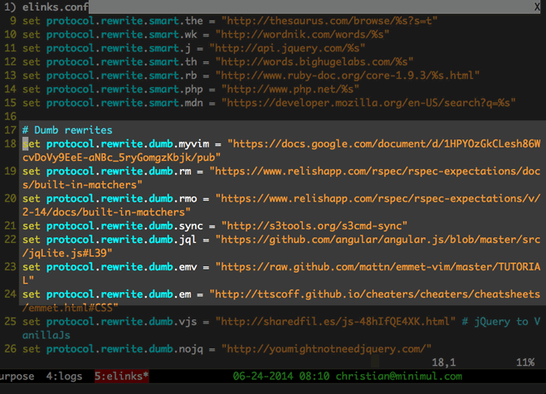546x394 pixels.
Task: Click the 'j' key on line 11
Action: pyautogui.click(x=188, y=48)
